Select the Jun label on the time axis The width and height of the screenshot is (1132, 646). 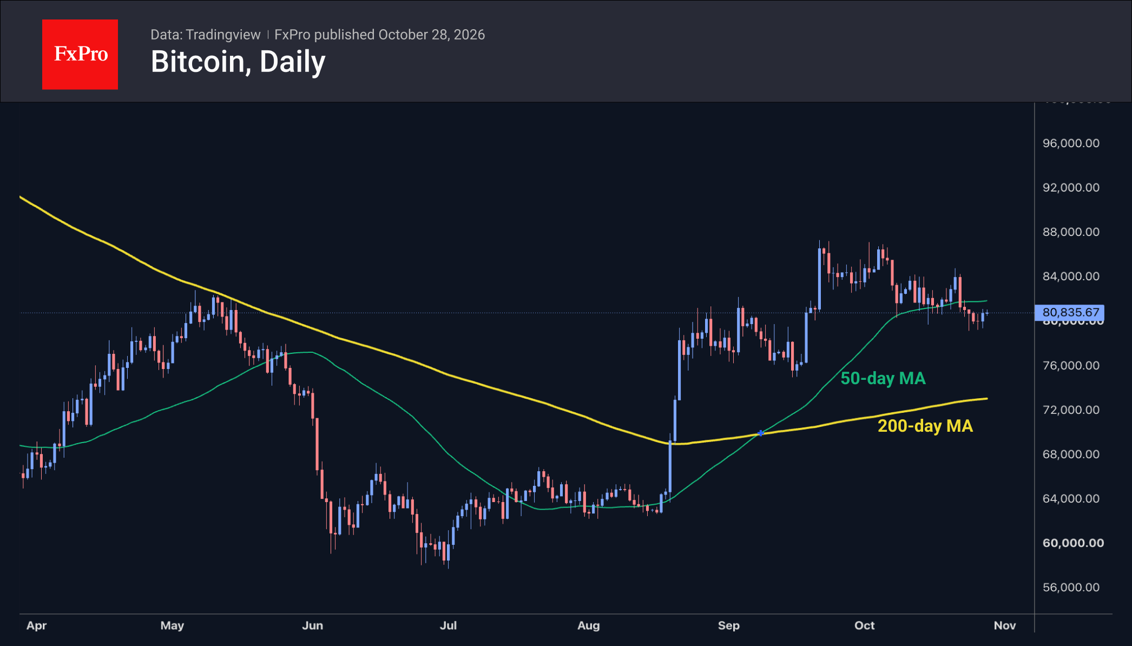tap(312, 625)
